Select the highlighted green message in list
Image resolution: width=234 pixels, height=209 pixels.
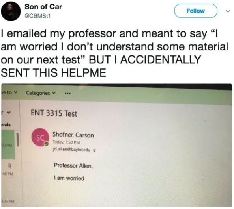click(x=8, y=145)
